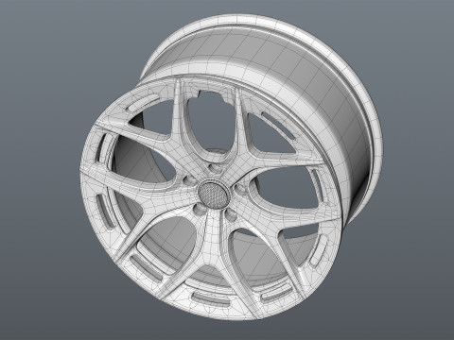Screen dimensions: 454x340
Task: Select the meshed center cap of the wheel
Action: click(x=215, y=195)
